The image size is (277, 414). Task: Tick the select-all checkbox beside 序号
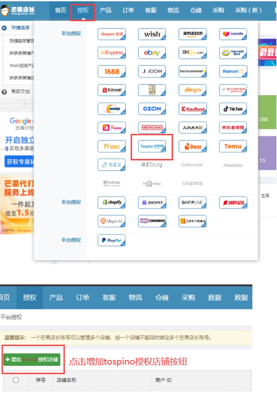pos(16,380)
